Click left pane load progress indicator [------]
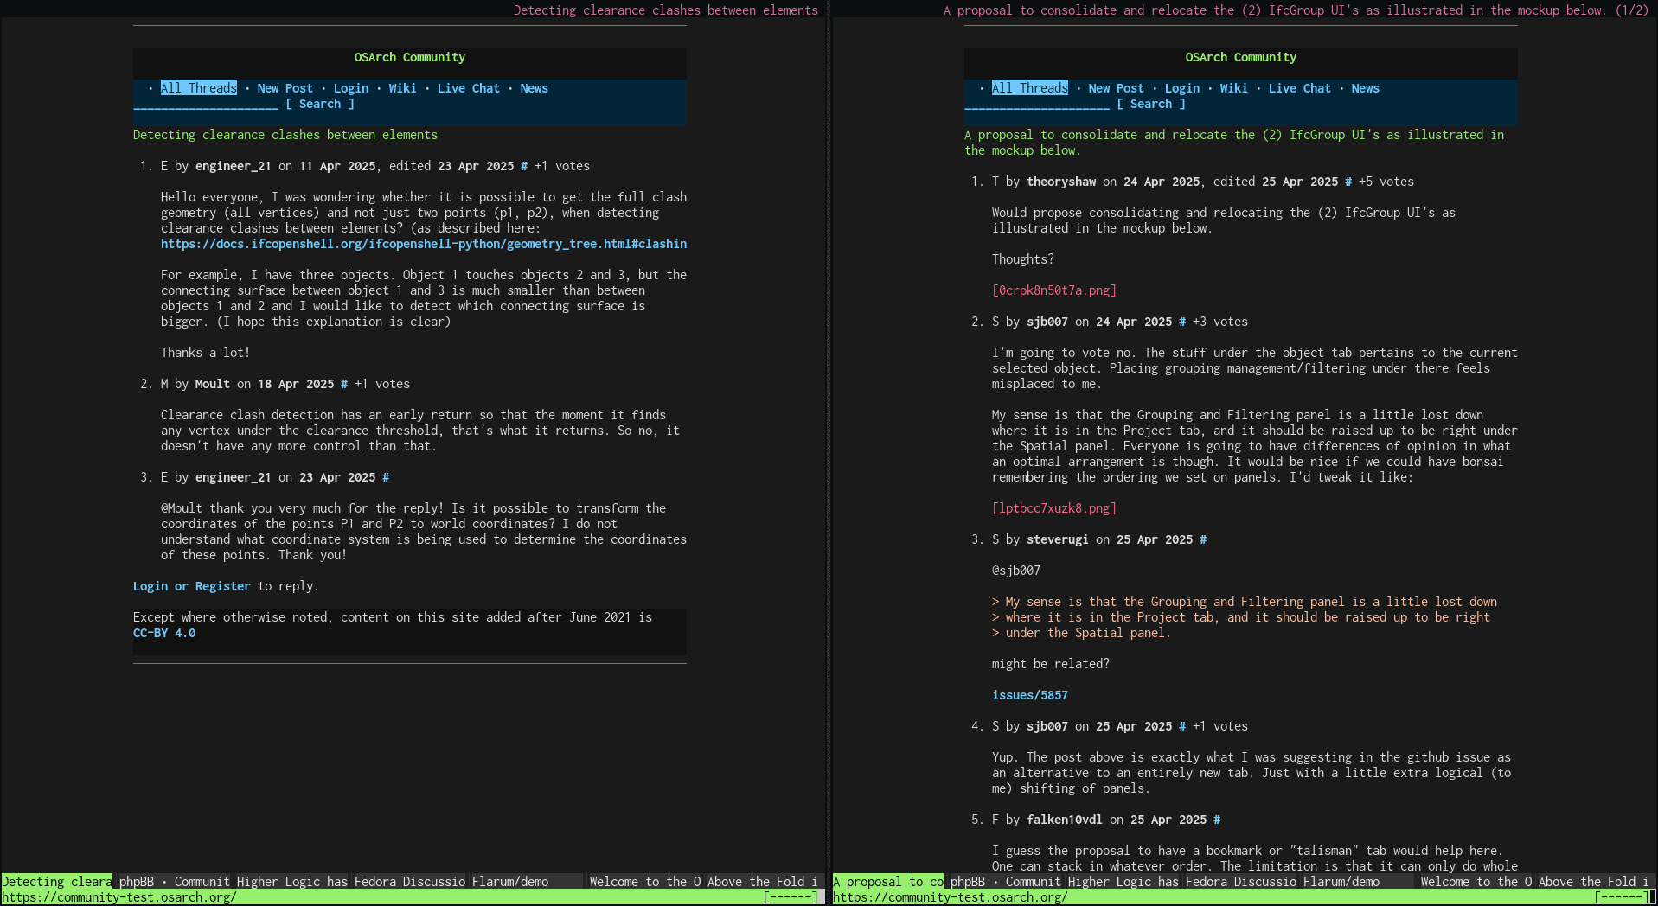Viewport: 1658px width, 906px height. pyautogui.click(x=791, y=897)
